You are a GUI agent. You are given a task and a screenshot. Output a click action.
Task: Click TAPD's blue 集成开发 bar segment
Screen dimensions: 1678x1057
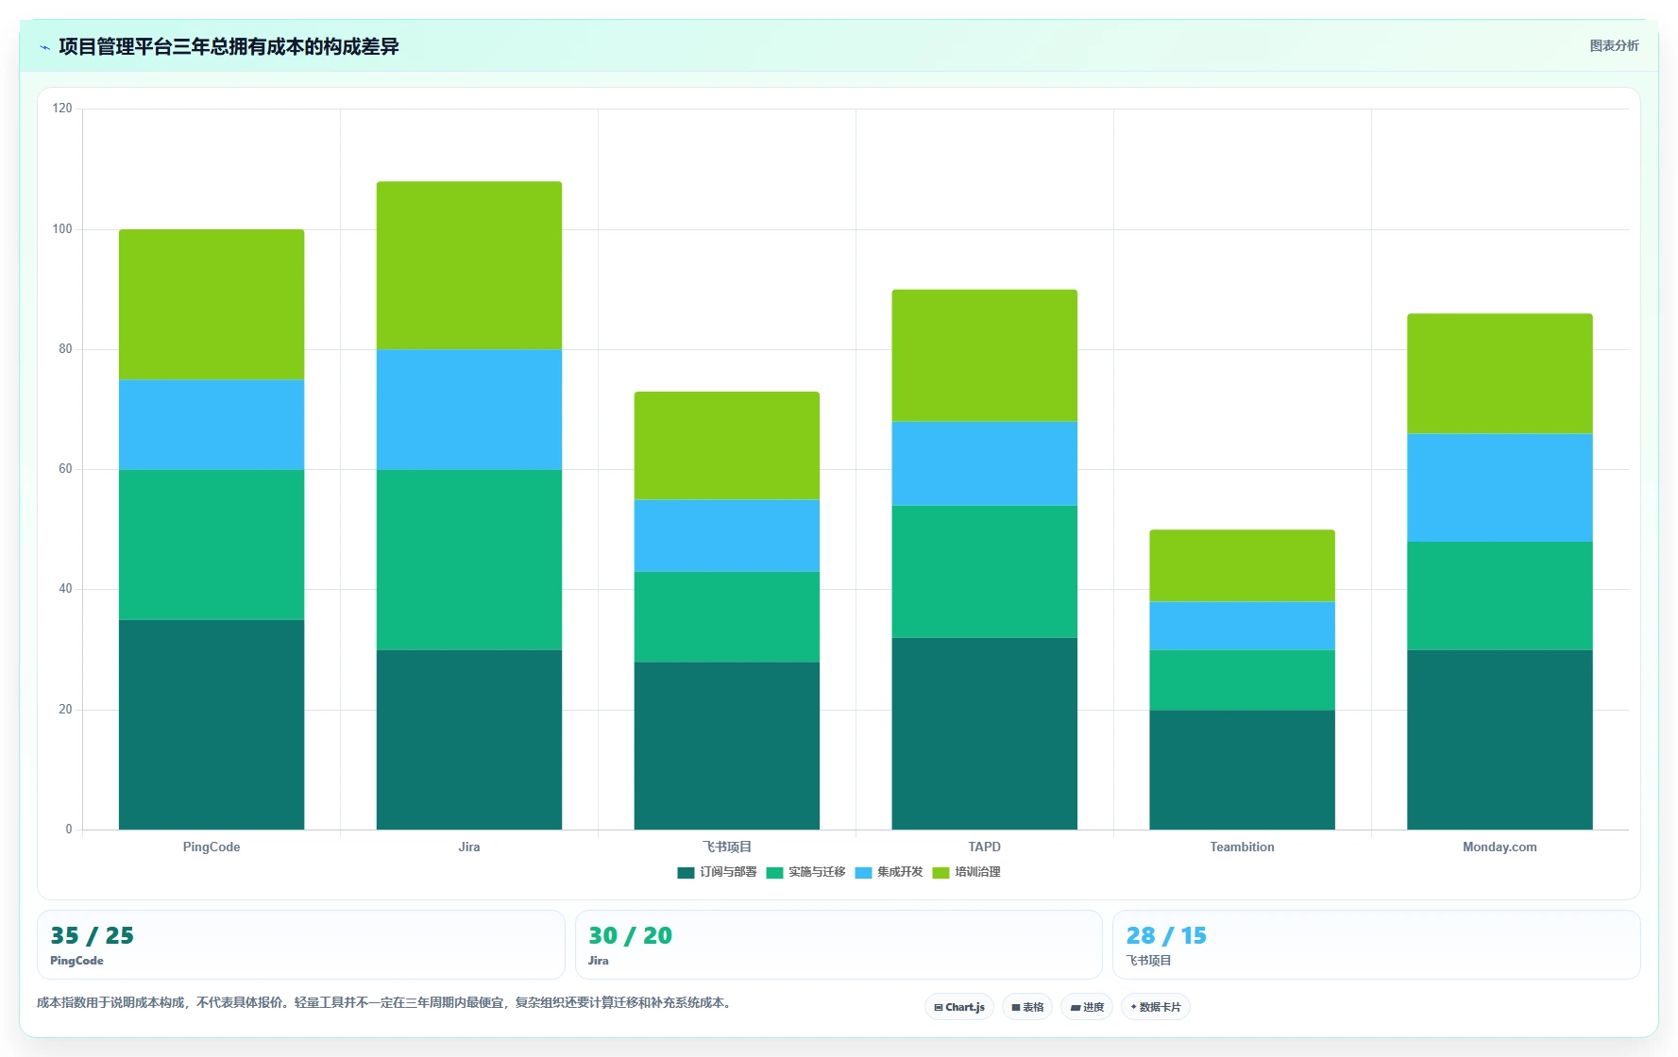coord(985,463)
